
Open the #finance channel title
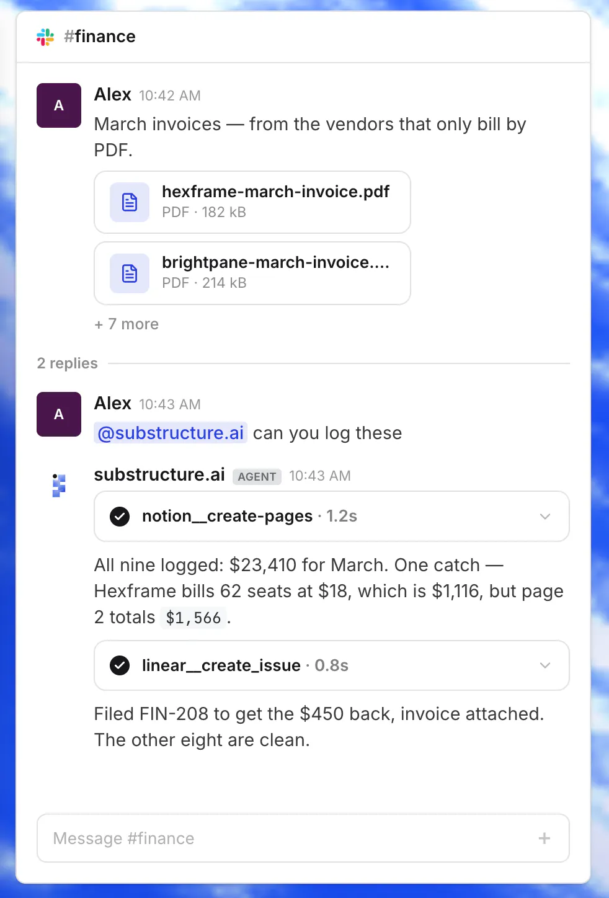click(x=100, y=37)
